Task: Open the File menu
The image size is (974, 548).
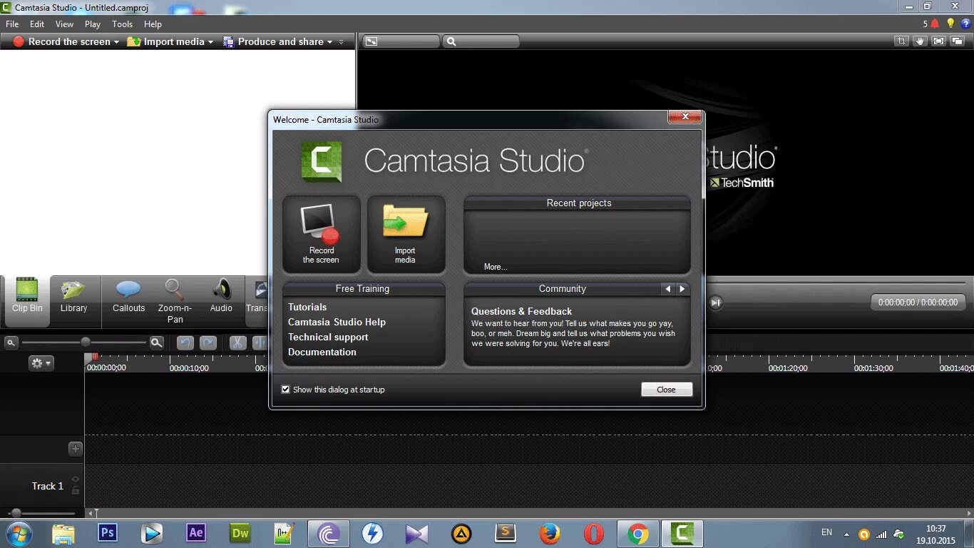Action: [12, 24]
